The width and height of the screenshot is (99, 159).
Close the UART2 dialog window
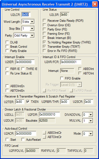(95, 4)
